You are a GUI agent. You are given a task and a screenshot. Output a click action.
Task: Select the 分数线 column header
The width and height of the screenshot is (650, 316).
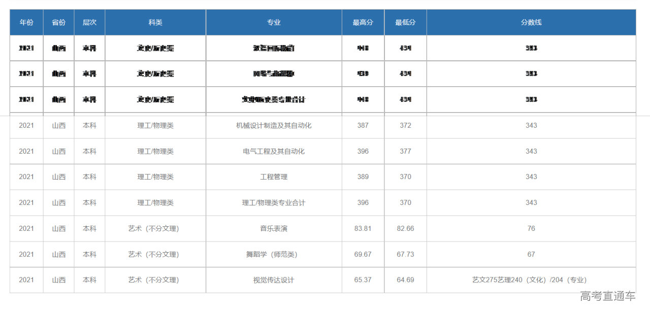[531, 22]
